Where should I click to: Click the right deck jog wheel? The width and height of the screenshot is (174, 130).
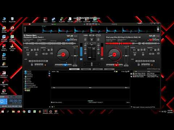[114, 55]
